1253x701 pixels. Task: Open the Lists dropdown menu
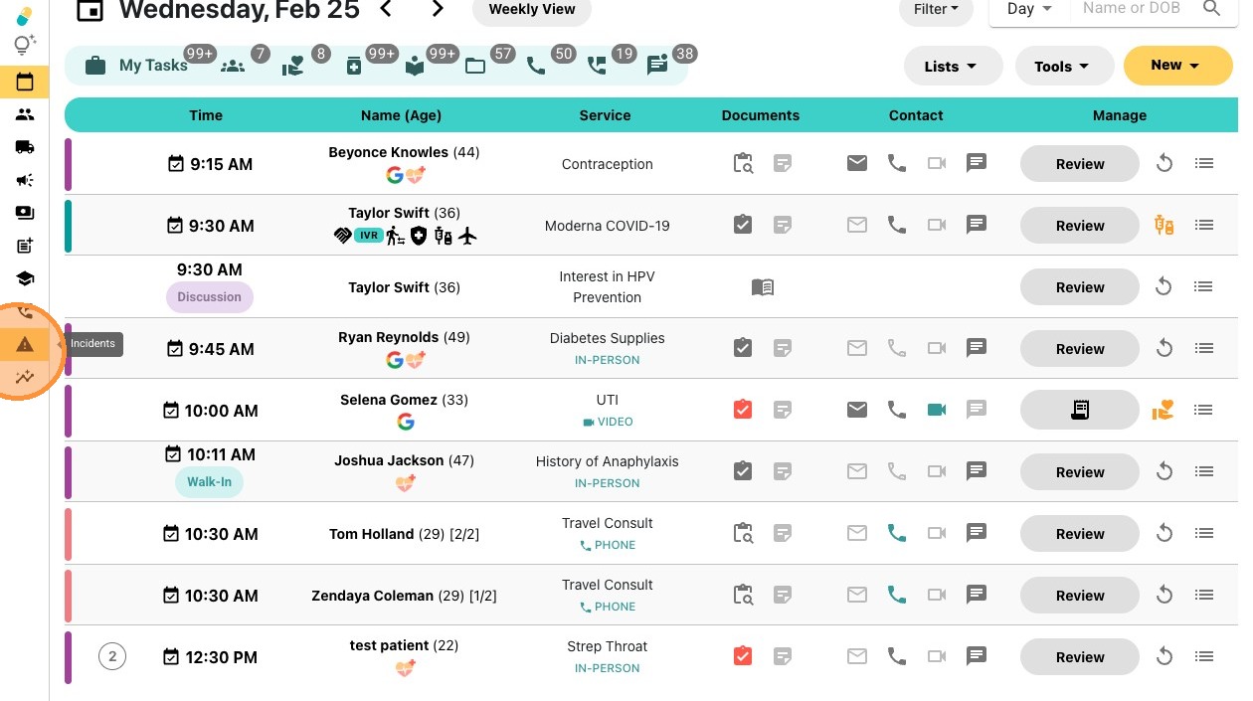pos(949,67)
